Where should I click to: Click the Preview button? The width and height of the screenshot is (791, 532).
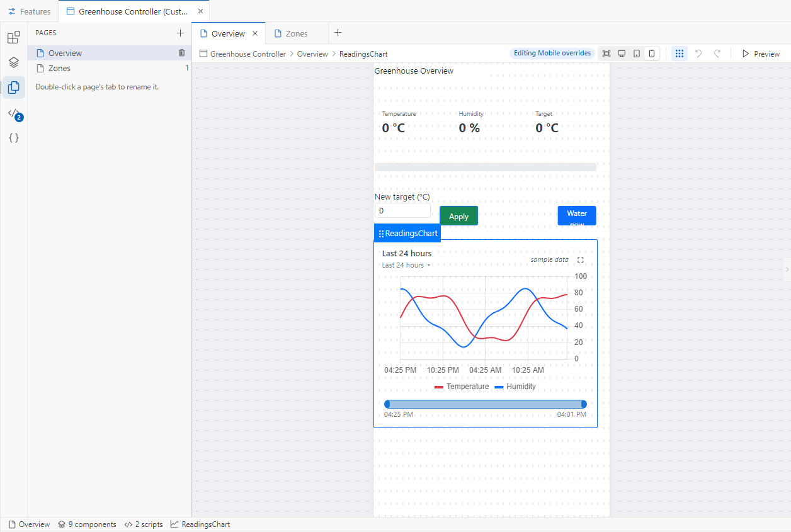point(761,54)
